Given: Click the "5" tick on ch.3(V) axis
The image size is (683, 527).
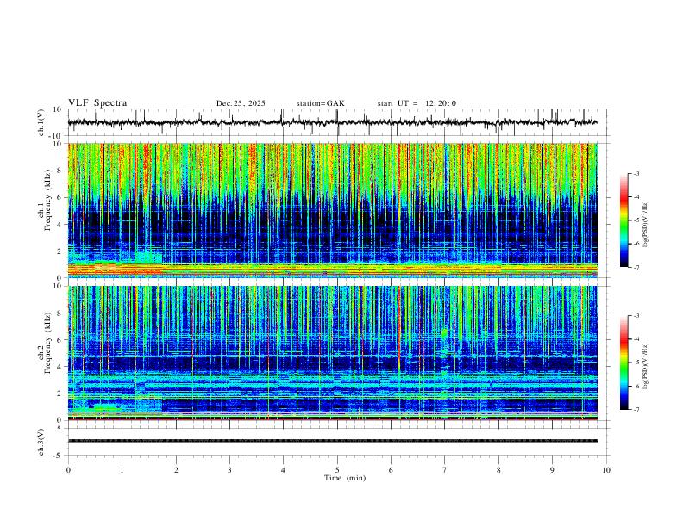Looking at the screenshot, I should coord(60,428).
